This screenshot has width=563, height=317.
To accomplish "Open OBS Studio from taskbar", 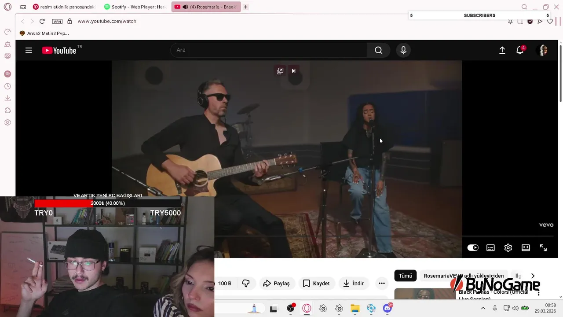I will [291, 309].
